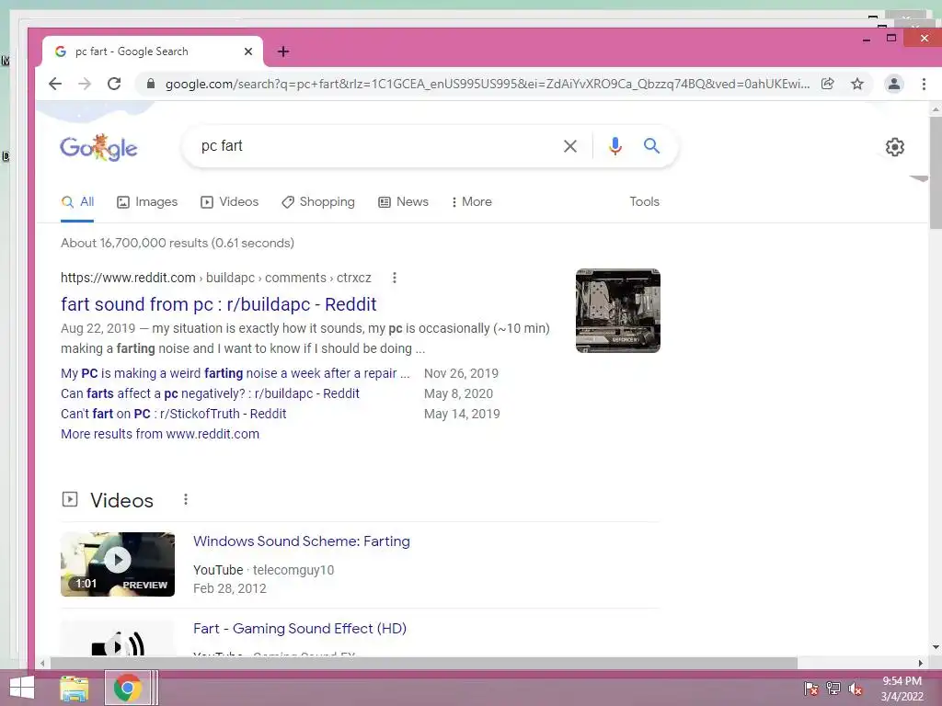The height and width of the screenshot is (706, 942).
Task: Open 'Fart - Gaming Sound Effect (HD)' video
Action: point(300,629)
